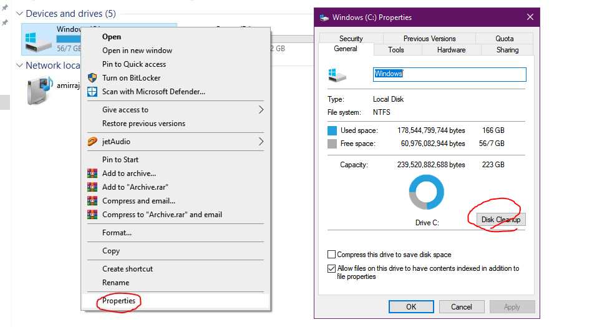The image size is (592, 327).
Task: Click the drive icon in Properties title bar
Action: pos(324,17)
